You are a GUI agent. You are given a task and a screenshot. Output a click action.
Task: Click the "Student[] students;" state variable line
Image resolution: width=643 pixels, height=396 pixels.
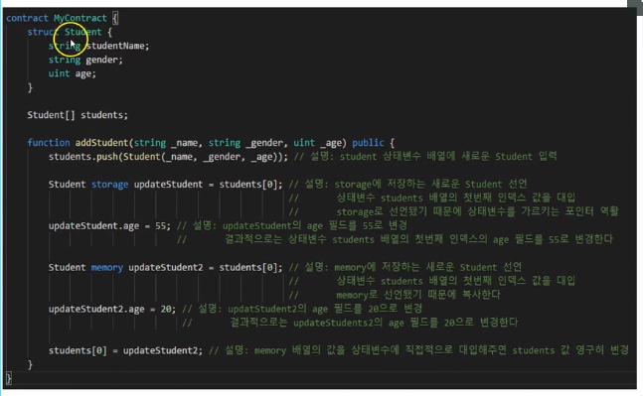point(78,115)
